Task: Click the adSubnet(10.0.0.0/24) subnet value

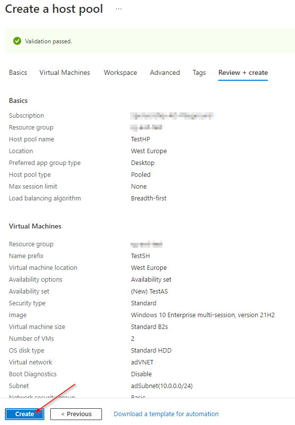Action: pos(162,386)
